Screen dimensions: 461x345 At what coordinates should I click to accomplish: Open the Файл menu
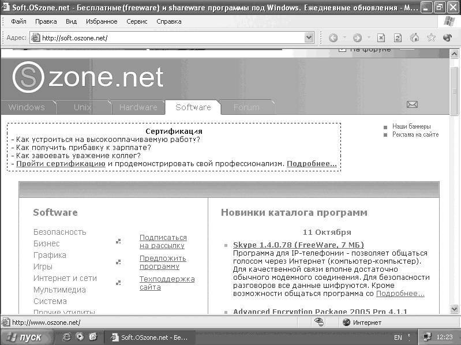click(x=18, y=21)
